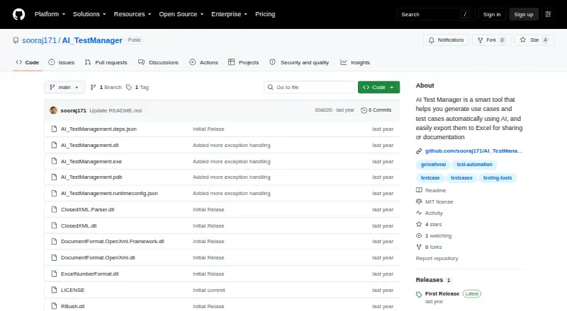567x311 pixels.
Task: Open AI_TestManagement.pdb file
Action: (91, 177)
